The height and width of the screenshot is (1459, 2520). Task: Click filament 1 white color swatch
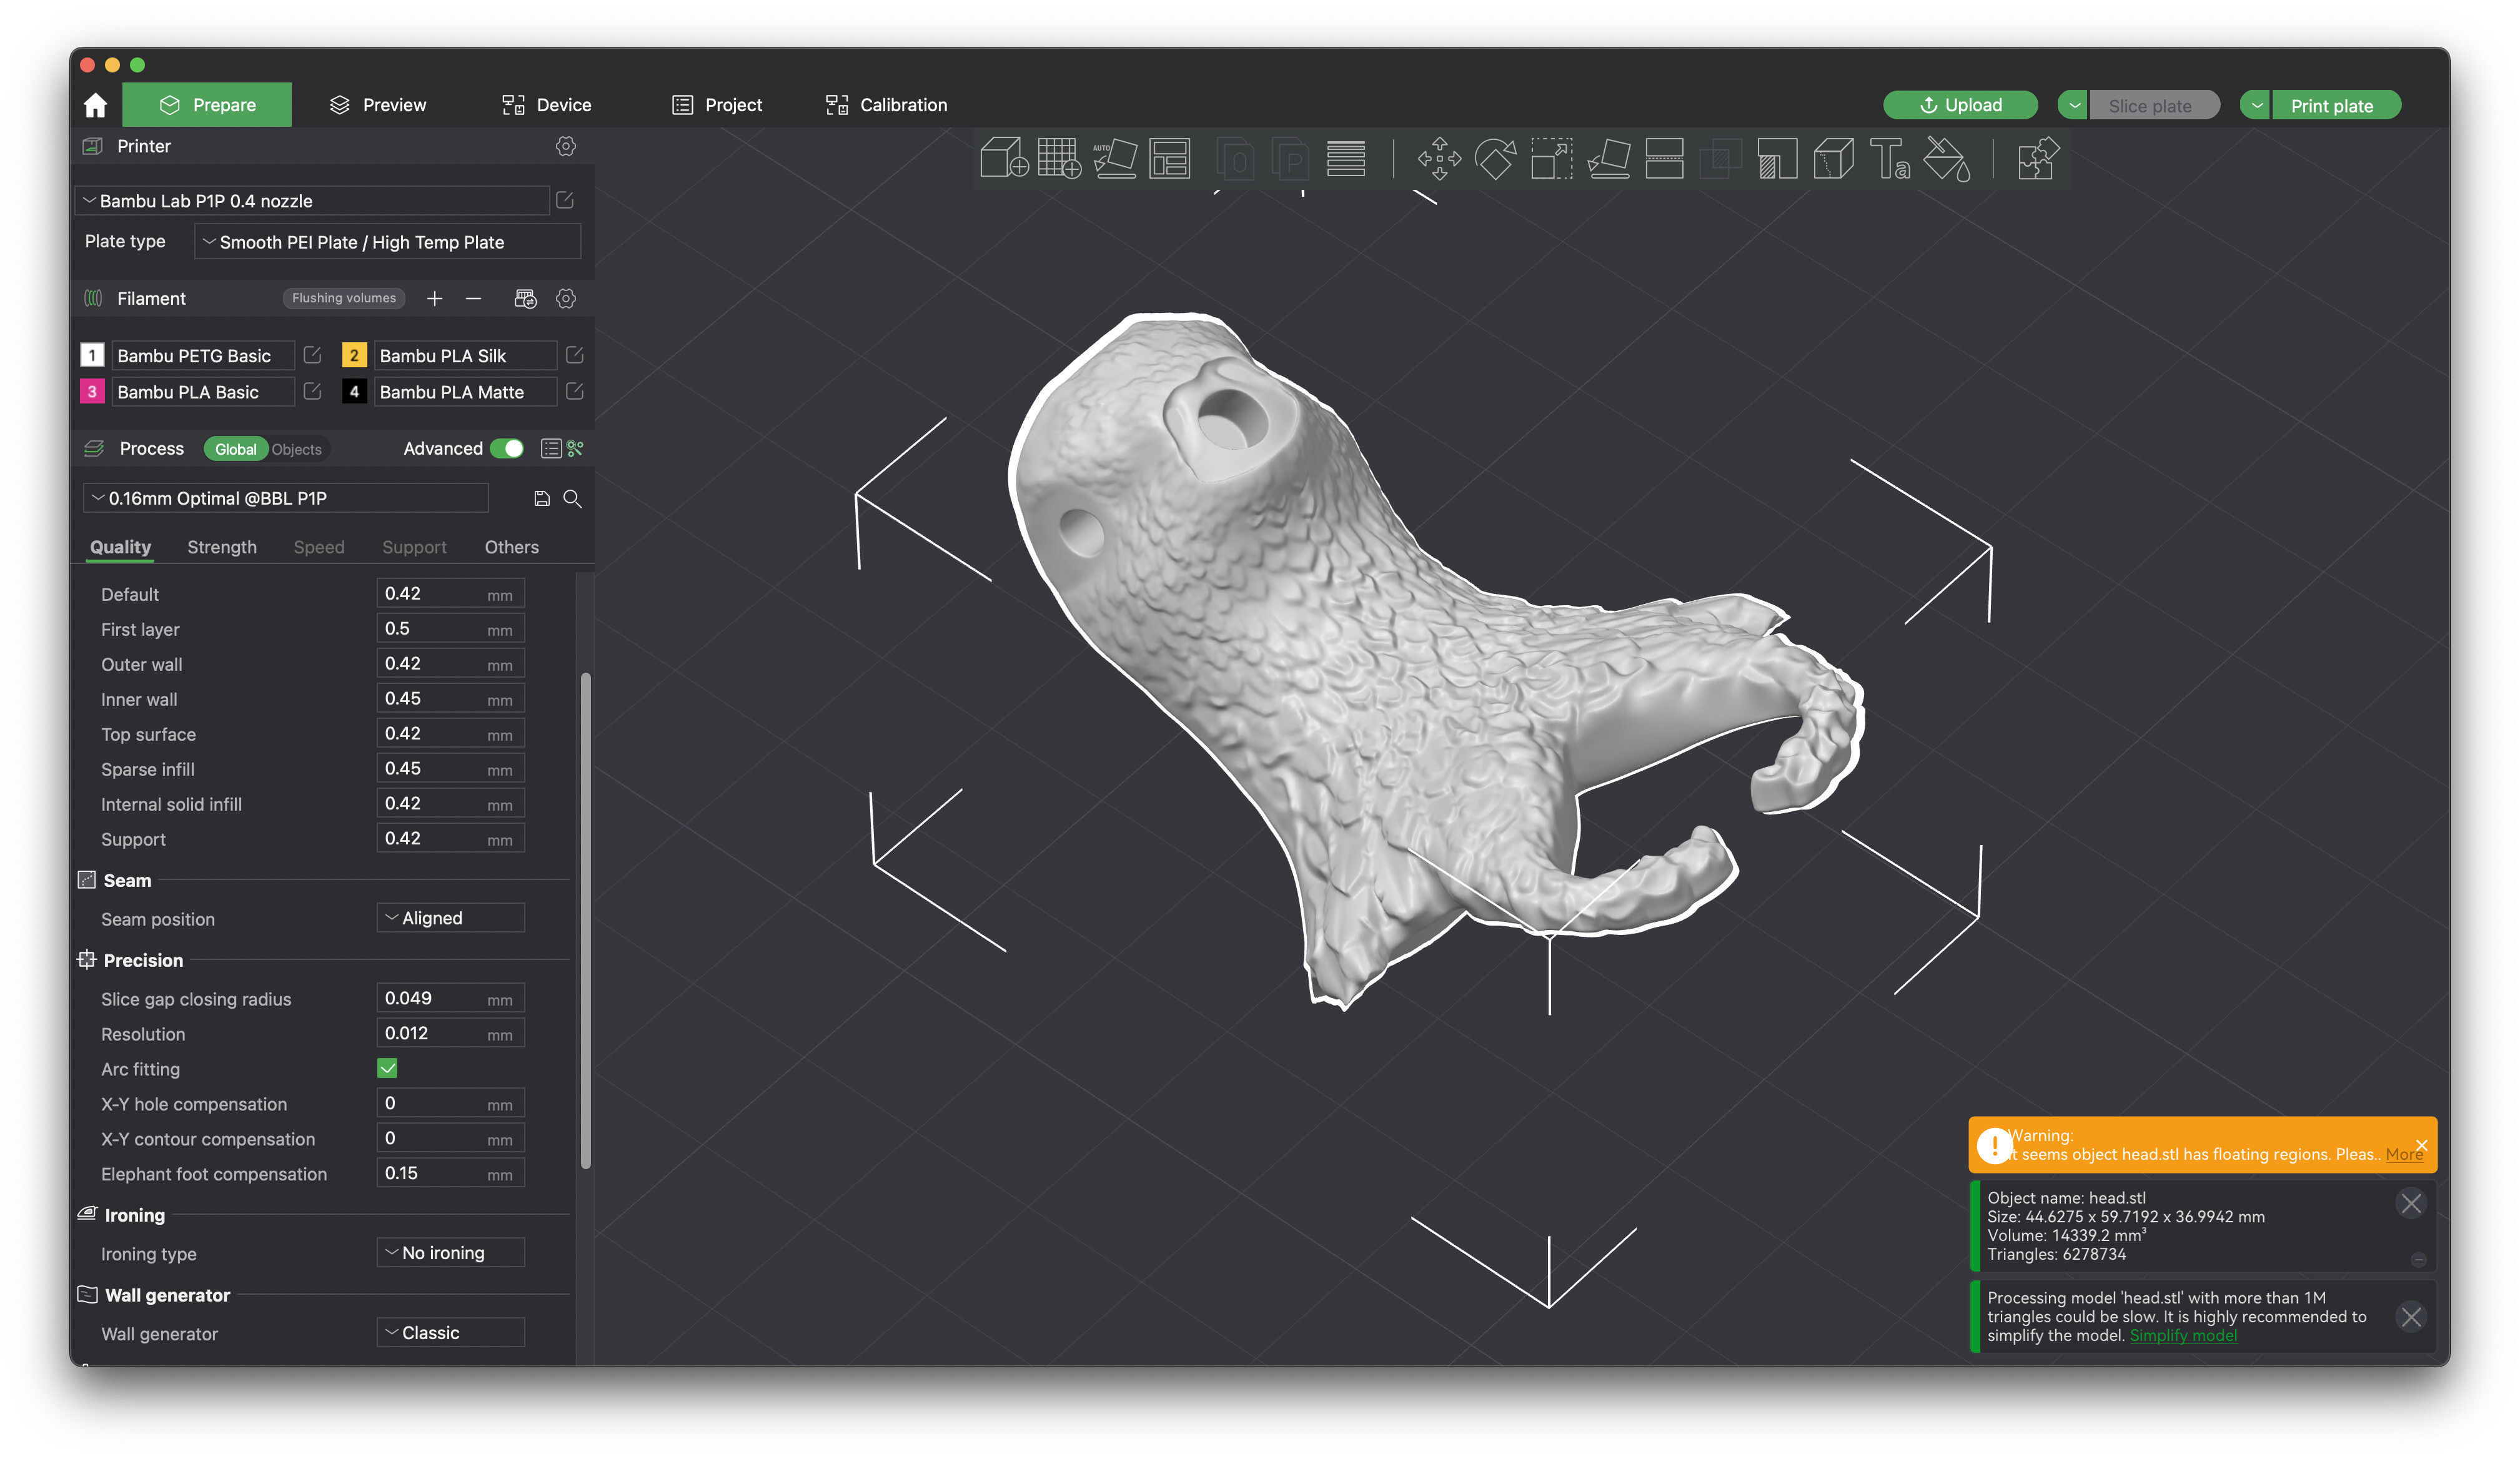click(x=92, y=355)
